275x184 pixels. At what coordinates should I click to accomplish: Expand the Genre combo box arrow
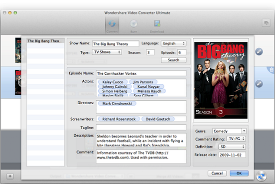pos(244,131)
